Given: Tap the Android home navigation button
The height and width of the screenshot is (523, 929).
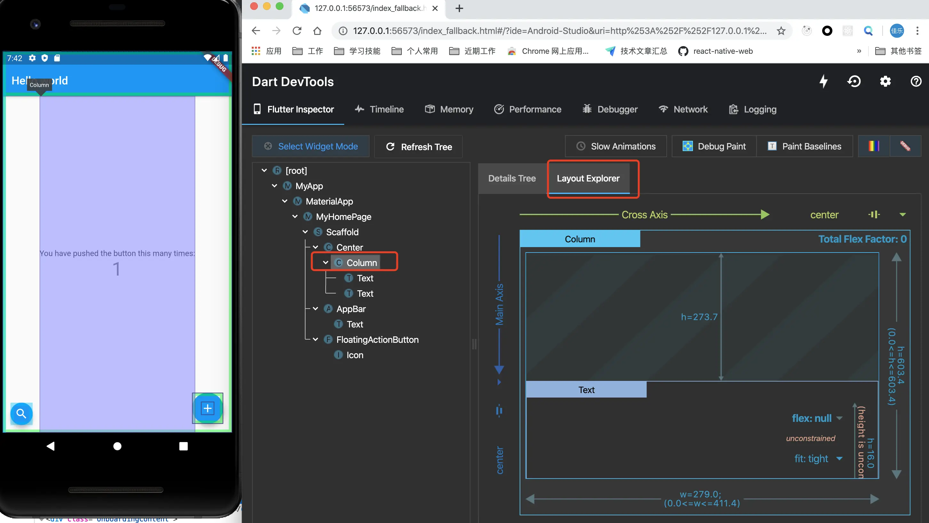Looking at the screenshot, I should [117, 446].
